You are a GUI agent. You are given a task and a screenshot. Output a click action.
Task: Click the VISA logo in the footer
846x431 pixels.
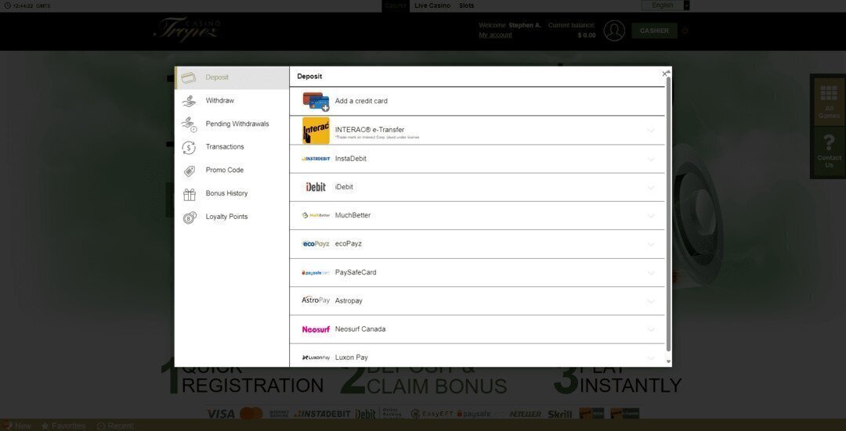coord(221,414)
